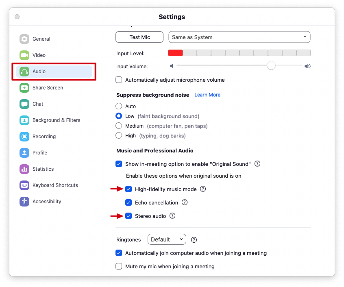The width and height of the screenshot is (344, 287).
Task: Click the General gear icon in sidebar
Action: point(24,39)
